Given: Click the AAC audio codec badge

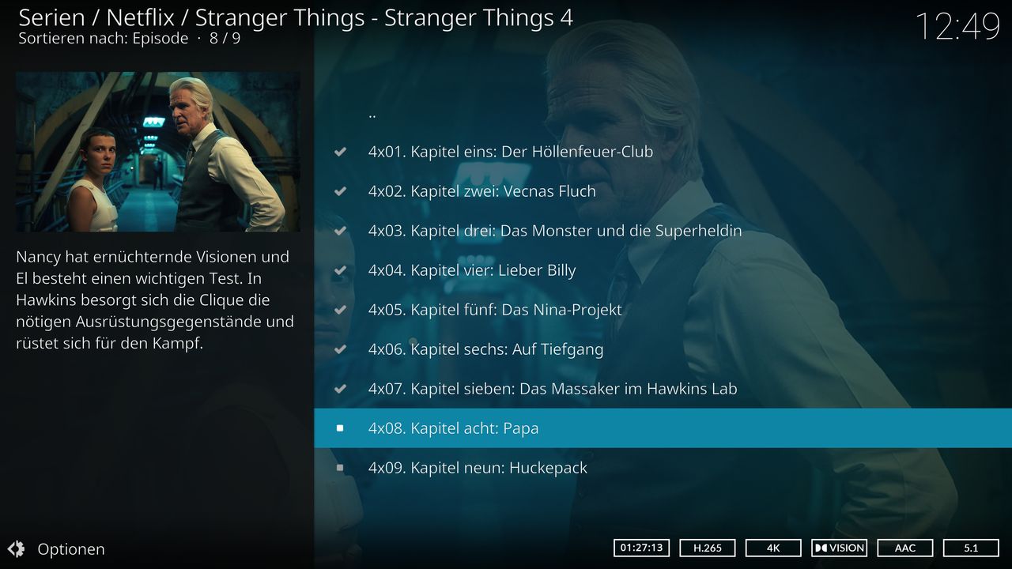Looking at the screenshot, I should coord(905,548).
